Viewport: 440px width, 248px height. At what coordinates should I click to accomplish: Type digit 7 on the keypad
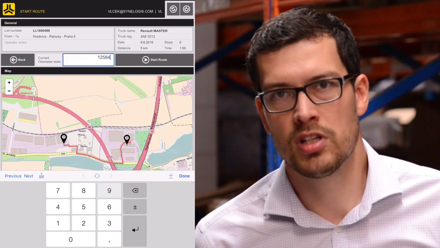[x=58, y=190]
